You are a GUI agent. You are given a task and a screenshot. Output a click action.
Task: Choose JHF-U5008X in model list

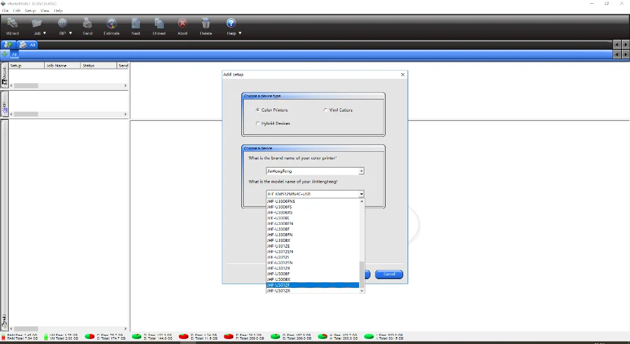pyautogui.click(x=312, y=279)
